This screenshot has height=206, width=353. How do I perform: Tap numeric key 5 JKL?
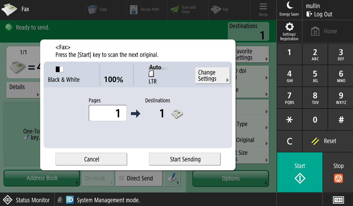tap(315, 76)
